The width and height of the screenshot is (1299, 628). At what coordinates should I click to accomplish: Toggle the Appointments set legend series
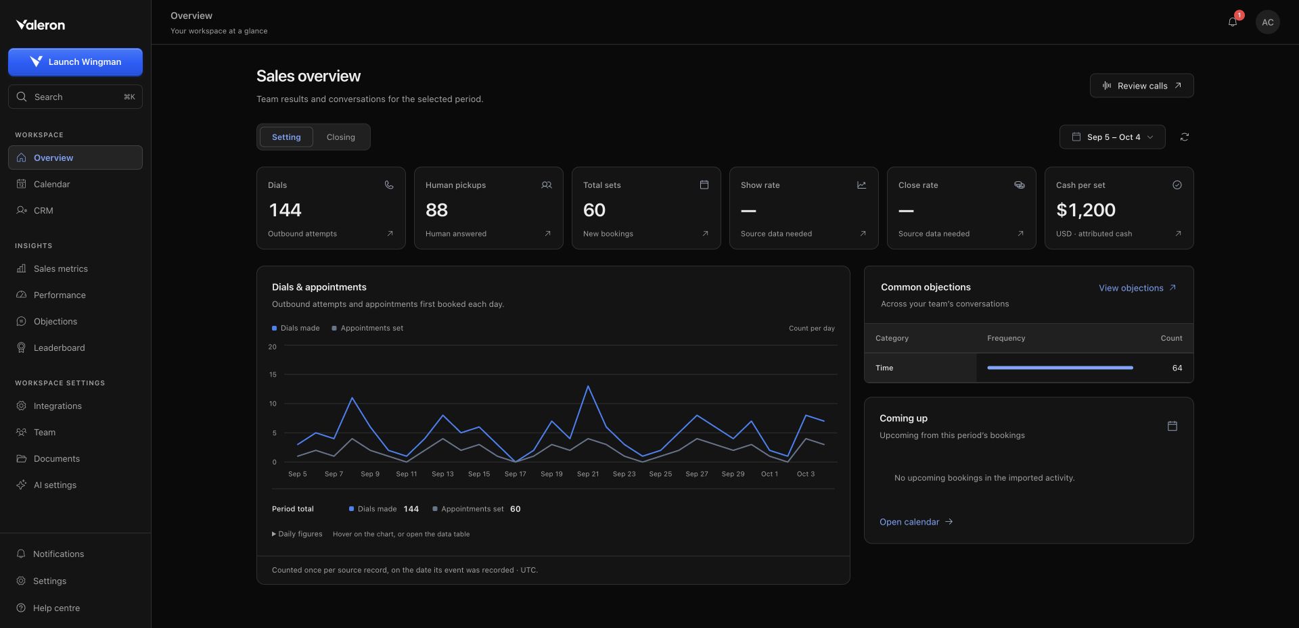click(x=367, y=329)
